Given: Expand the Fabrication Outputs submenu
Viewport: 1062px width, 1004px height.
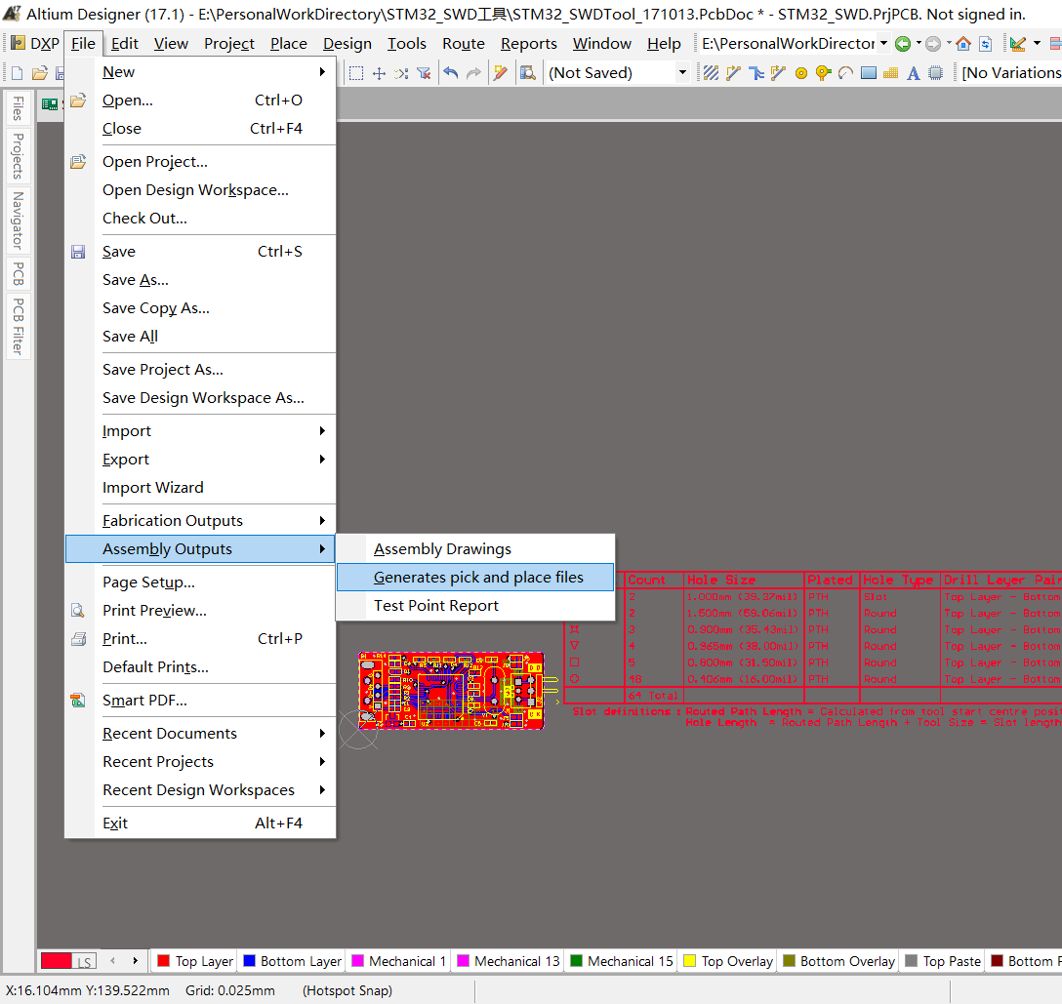Looking at the screenshot, I should (200, 521).
